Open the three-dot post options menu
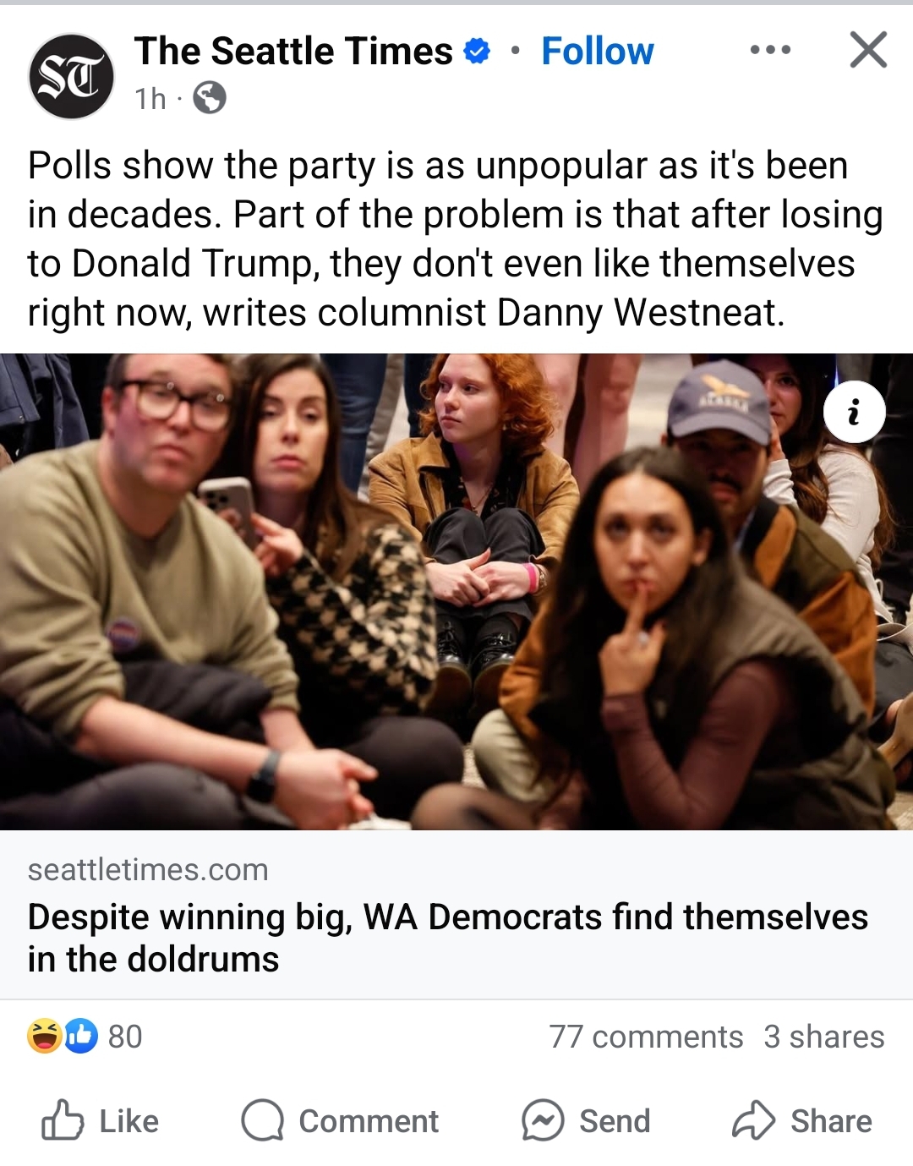The width and height of the screenshot is (913, 1166). click(x=770, y=50)
